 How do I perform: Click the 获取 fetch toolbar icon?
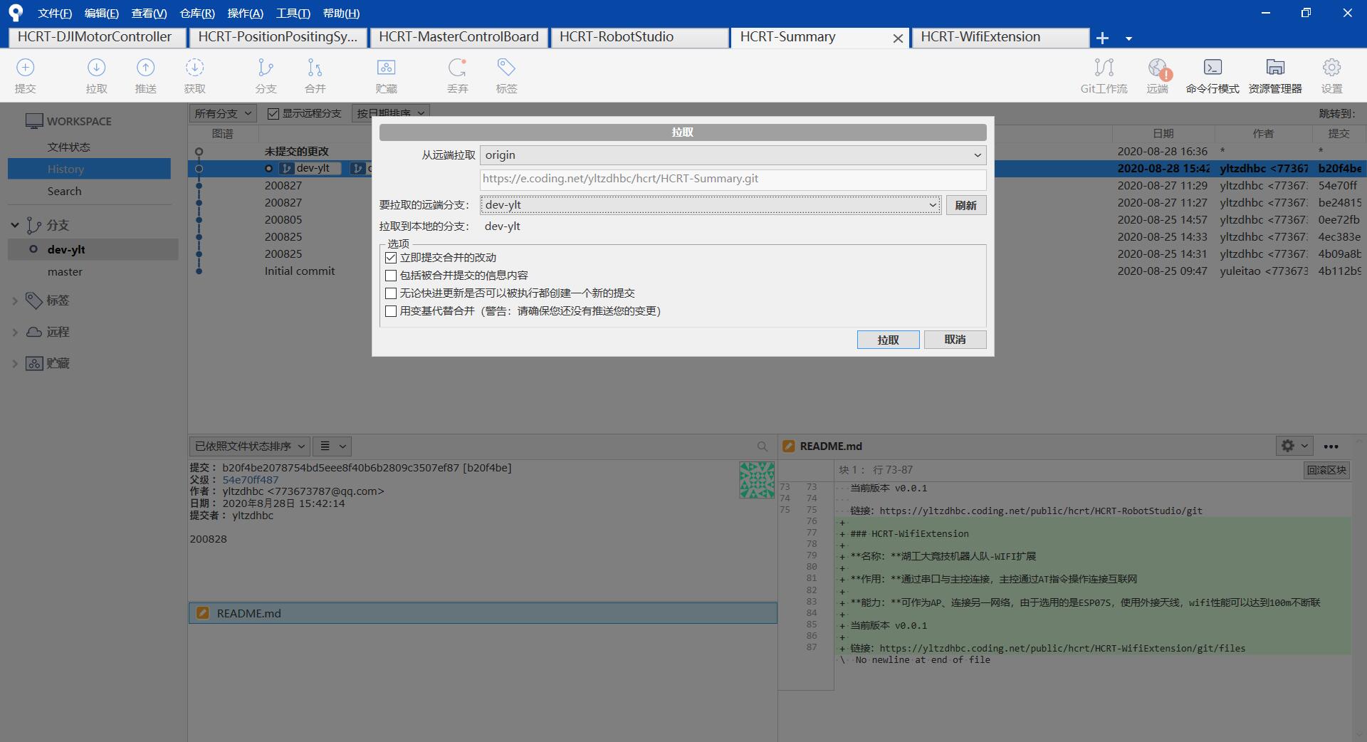pos(194,68)
